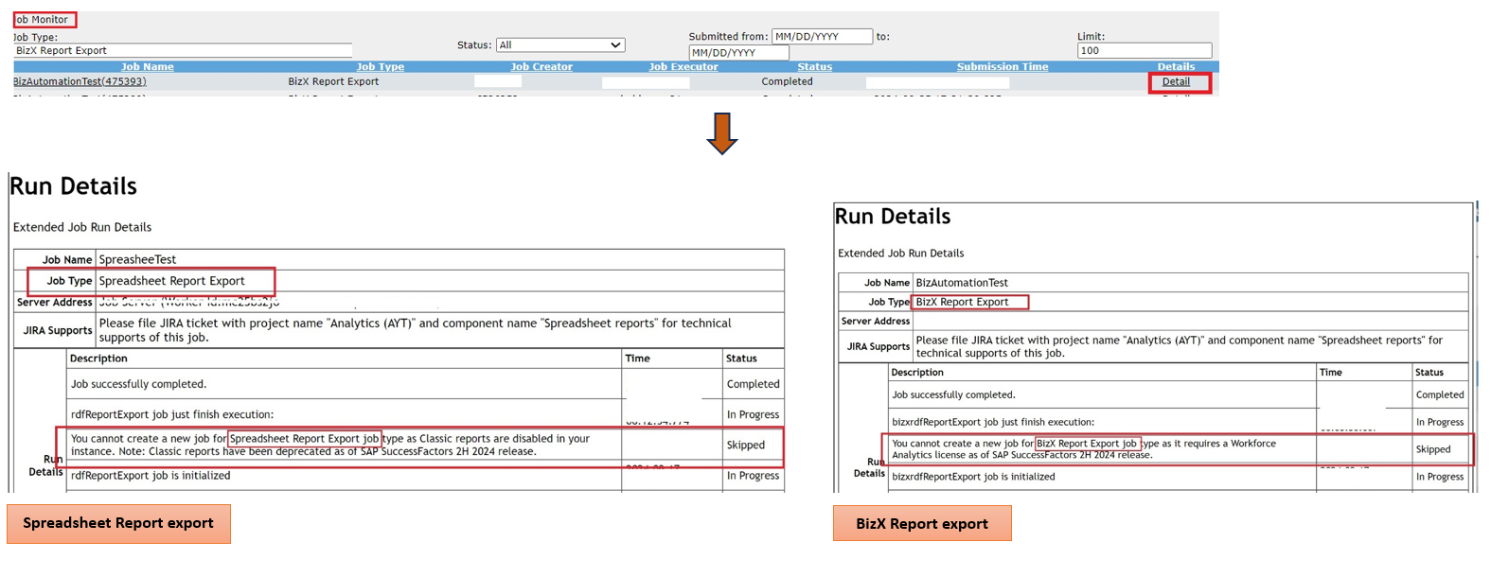Open the Status filter dropdown showing All

560,44
